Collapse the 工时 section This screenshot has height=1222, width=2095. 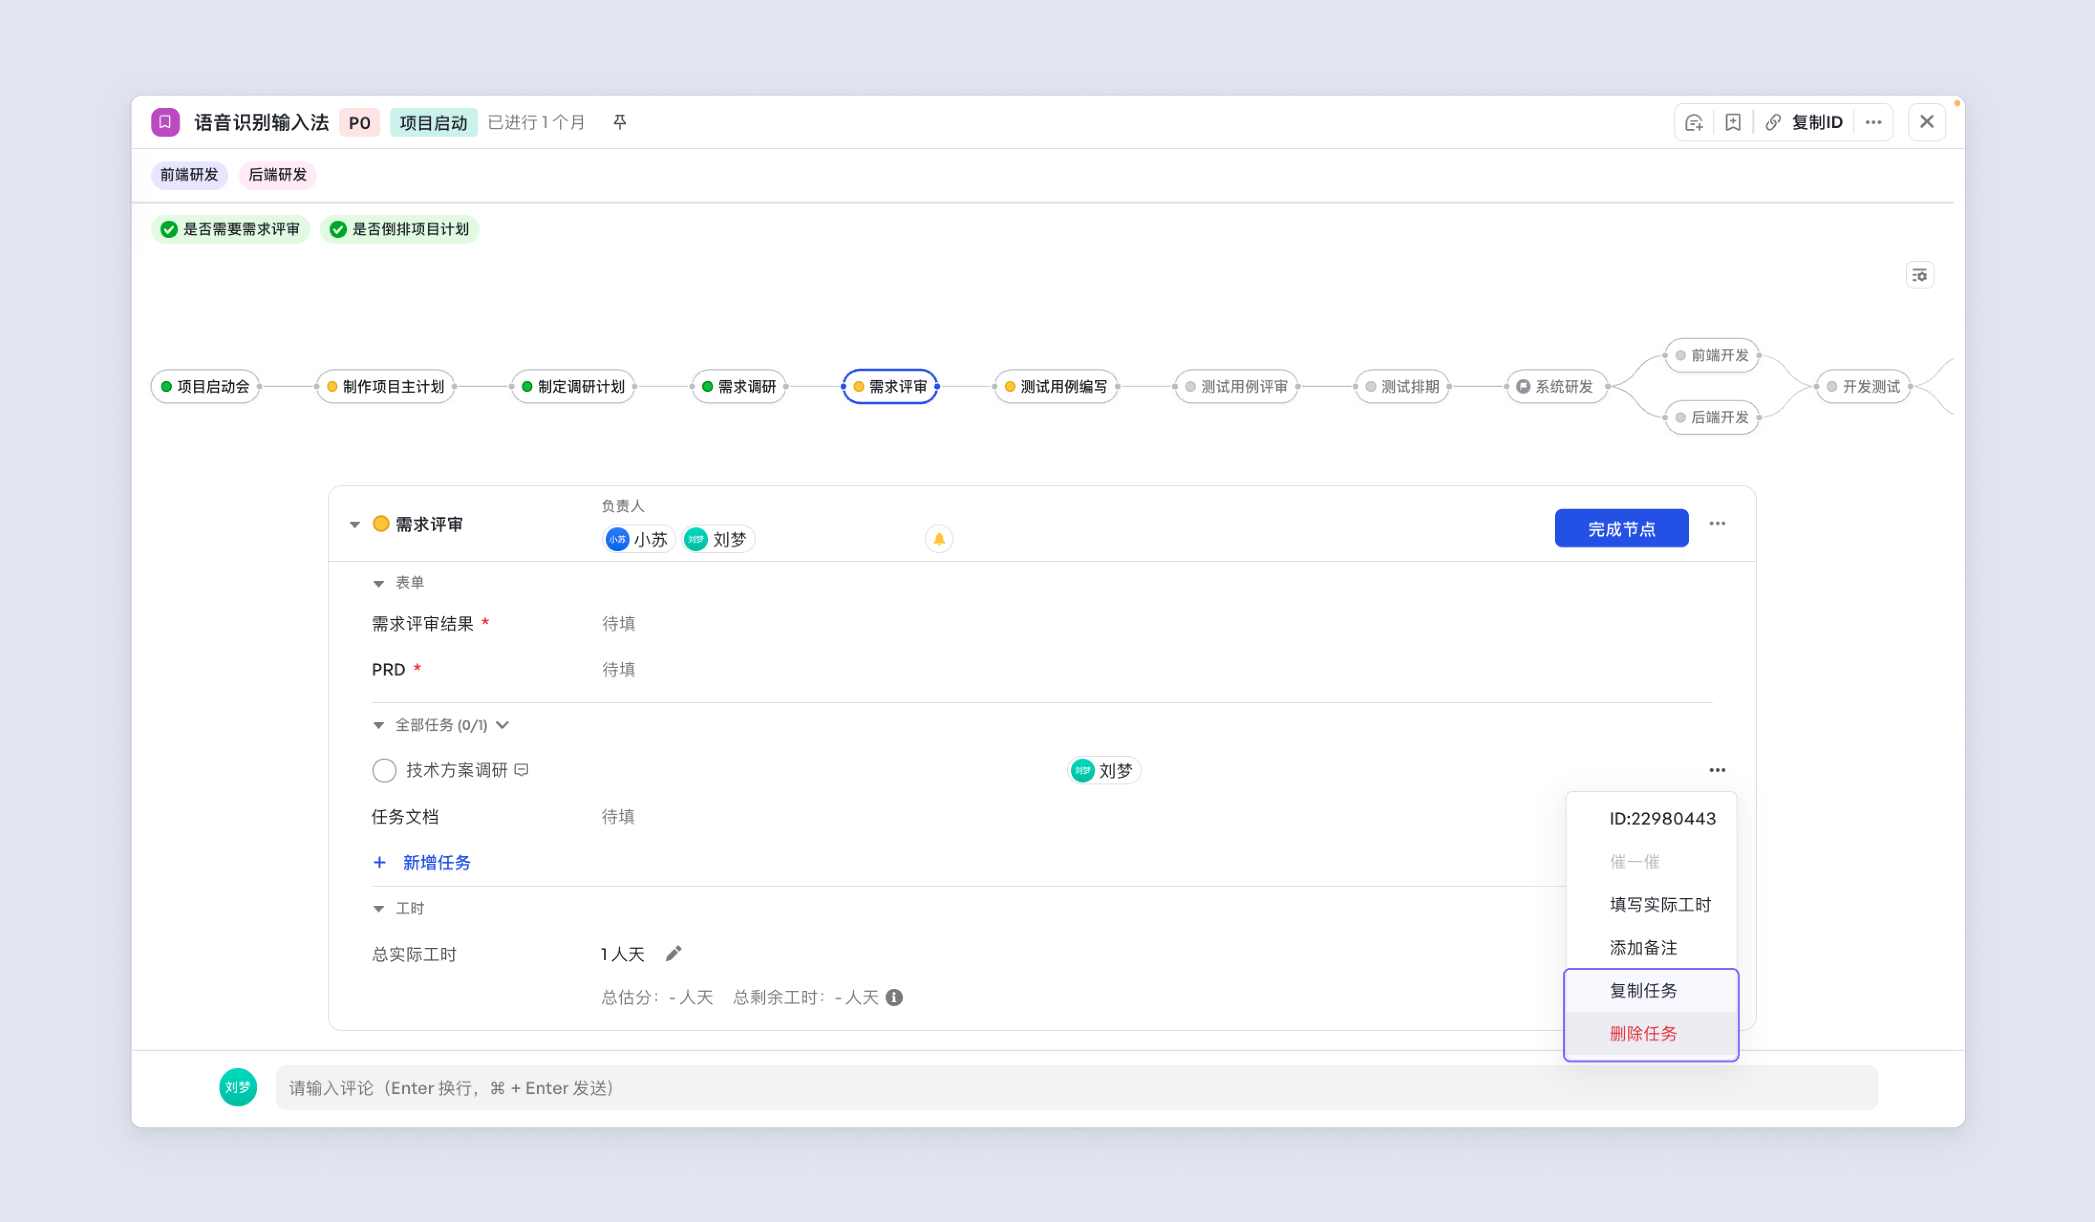(378, 909)
